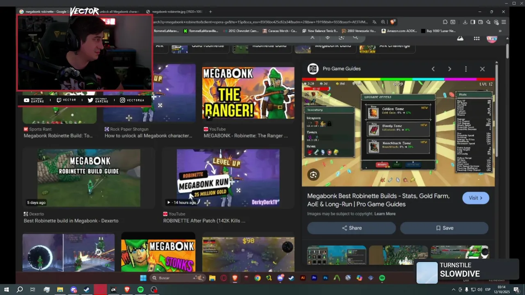Clear the Google search box with X

tap(313, 37)
